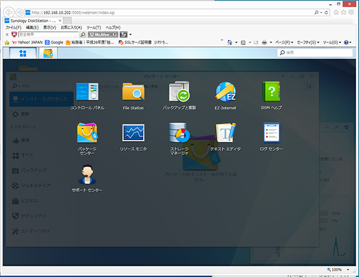Viewport: 359px width, 277px height.
Task: Select ユーティリティ category in Package Center
Action: pos(41,231)
